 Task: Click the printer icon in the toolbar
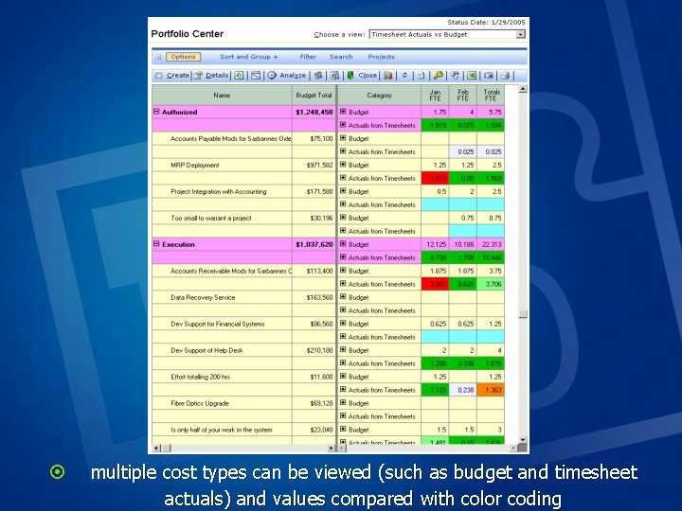[505, 75]
